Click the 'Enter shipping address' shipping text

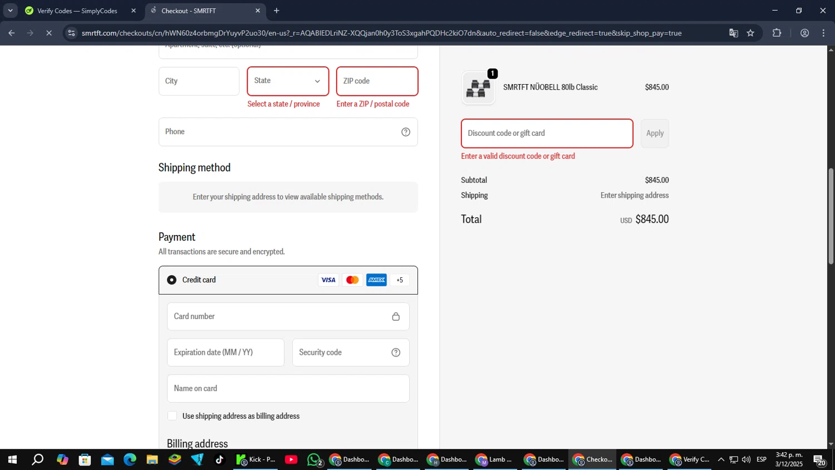click(635, 195)
